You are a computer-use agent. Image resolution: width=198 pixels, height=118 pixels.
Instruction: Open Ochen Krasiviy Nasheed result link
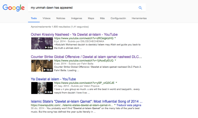pyautogui.click(x=74, y=34)
